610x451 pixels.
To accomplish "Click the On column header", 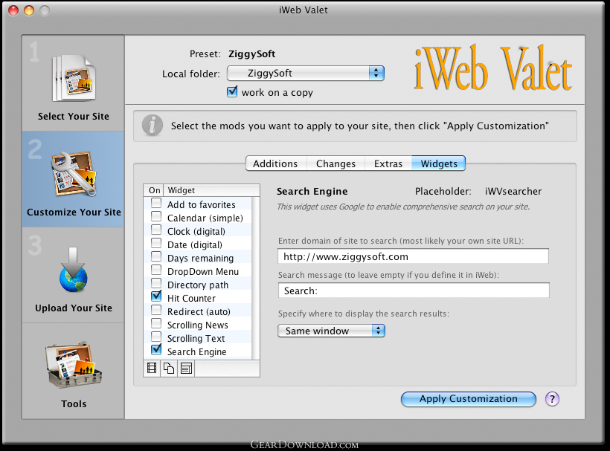I will 154,190.
